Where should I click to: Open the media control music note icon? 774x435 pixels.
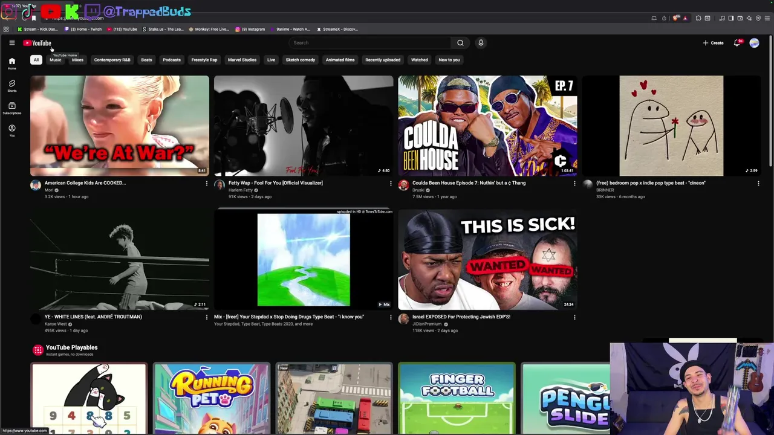(722, 18)
